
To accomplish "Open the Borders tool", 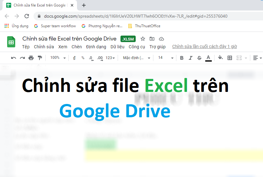I will [230, 58].
